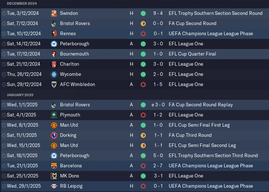Toggle the check mark beside Tue, 3/12/2024
Screen dimensions: 269x192
(4, 13)
